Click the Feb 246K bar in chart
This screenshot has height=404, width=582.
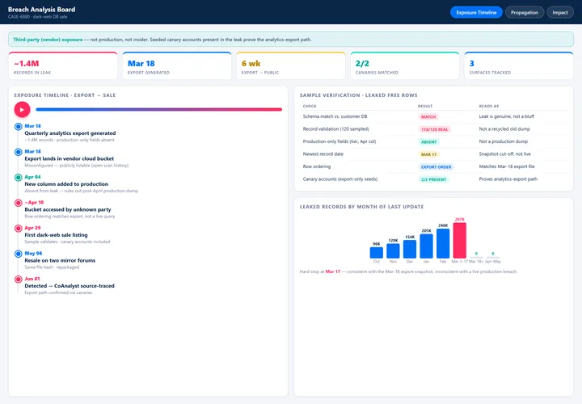pyautogui.click(x=443, y=243)
